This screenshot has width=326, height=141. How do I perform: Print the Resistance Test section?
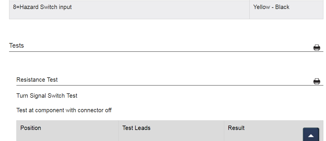coord(317,81)
